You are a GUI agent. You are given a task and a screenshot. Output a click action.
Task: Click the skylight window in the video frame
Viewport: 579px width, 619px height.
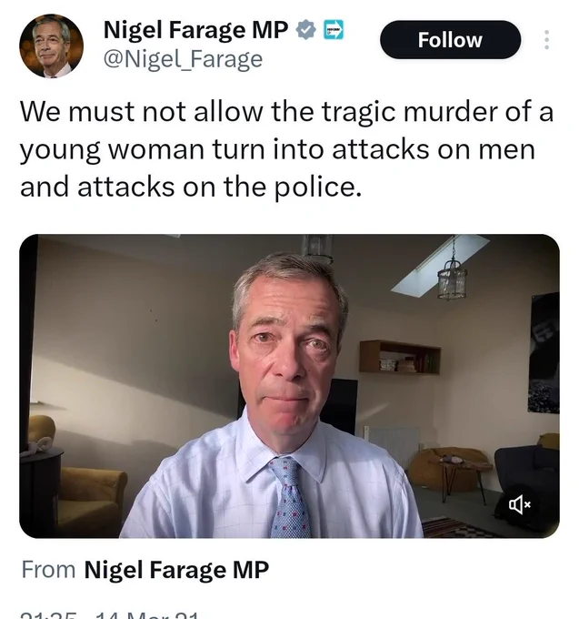440,265
